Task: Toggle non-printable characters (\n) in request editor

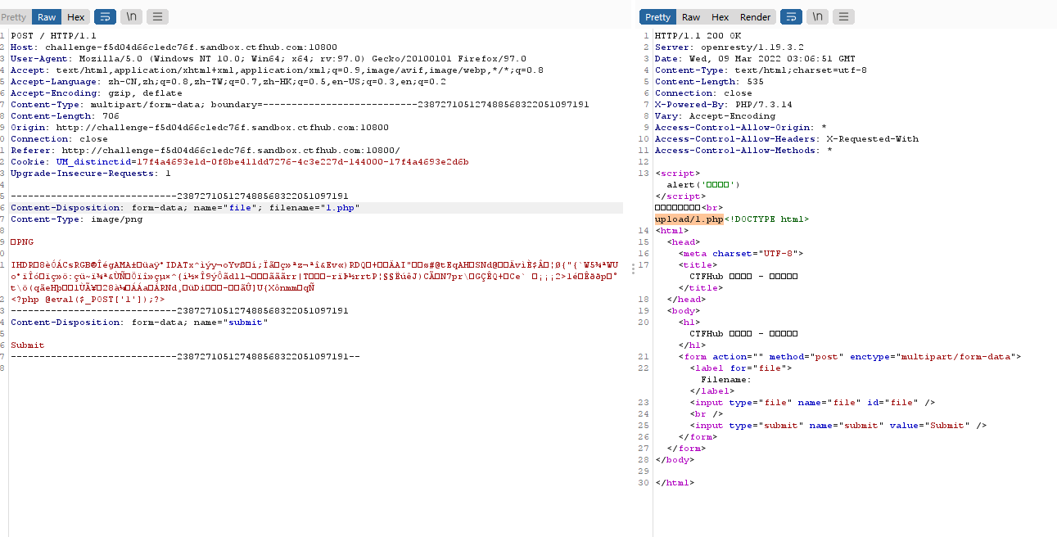Action: (131, 16)
